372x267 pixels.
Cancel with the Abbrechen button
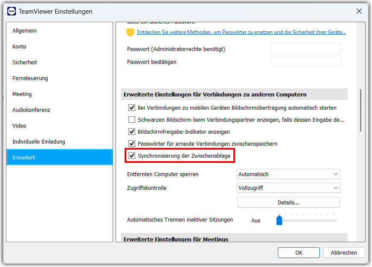pos(344,253)
